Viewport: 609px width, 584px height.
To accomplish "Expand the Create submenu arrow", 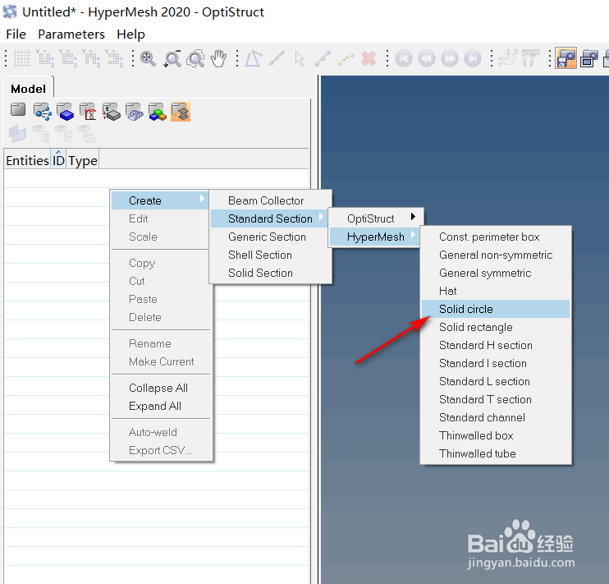I will [202, 199].
